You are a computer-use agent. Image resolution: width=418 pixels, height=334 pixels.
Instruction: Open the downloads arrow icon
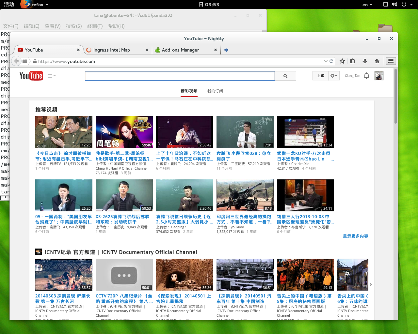365,61
